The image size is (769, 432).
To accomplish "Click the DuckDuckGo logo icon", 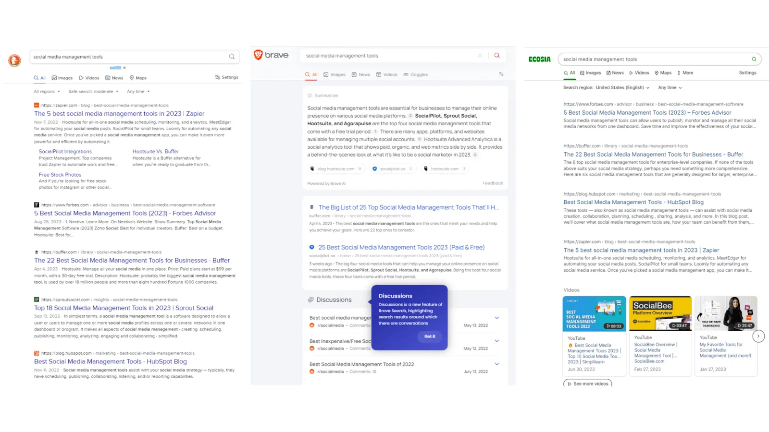I will point(14,60).
